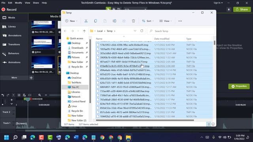
Task: Go up one folder with the Up arrow
Action: click(84, 31)
